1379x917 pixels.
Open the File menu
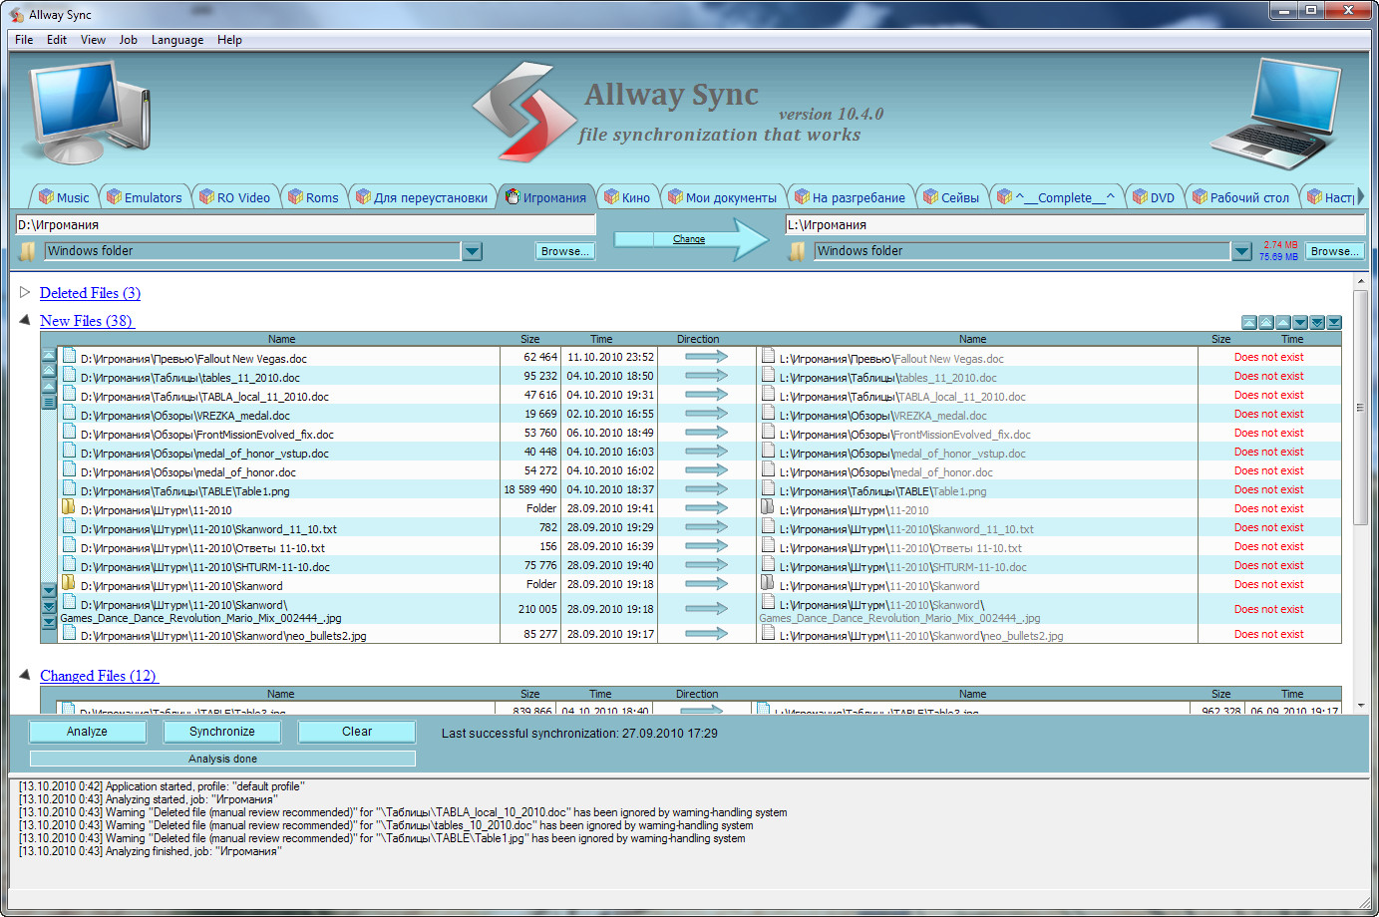[x=24, y=40]
